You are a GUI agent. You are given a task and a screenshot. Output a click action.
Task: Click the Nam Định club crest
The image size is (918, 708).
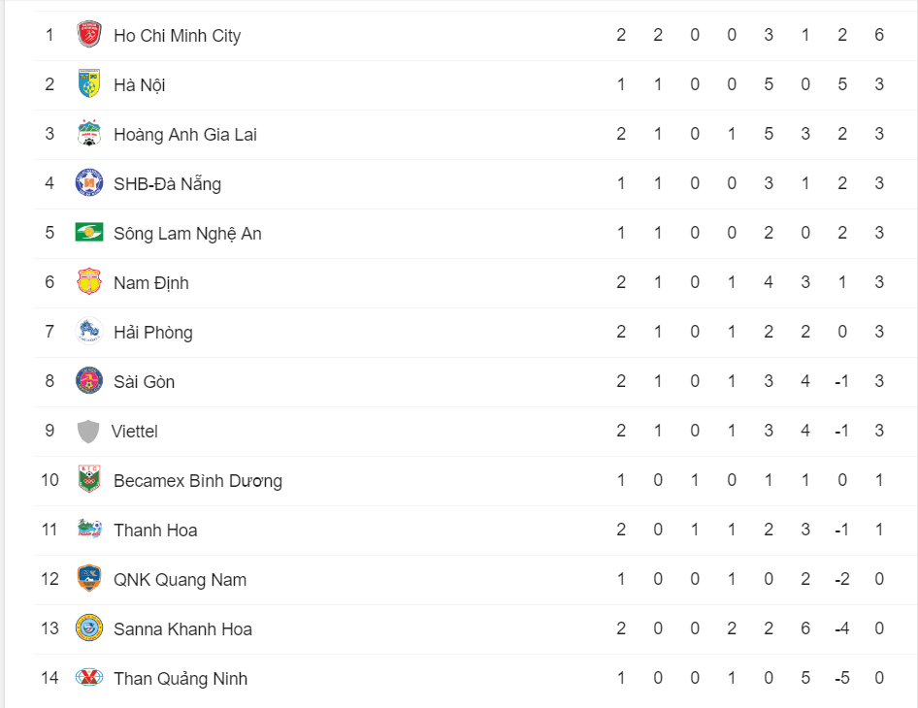[89, 281]
